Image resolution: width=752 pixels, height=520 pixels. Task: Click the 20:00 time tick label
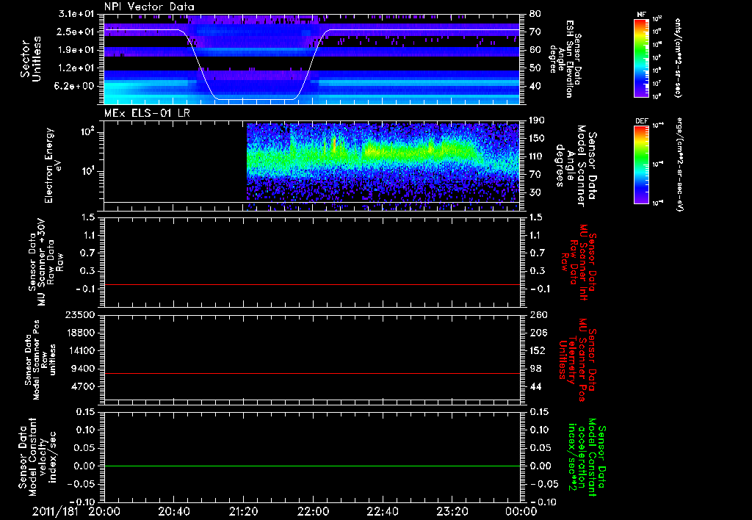click(x=104, y=513)
